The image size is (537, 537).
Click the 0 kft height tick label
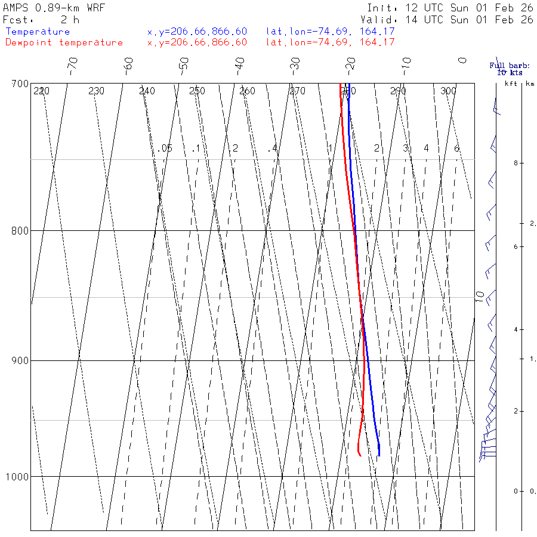pos(516,492)
